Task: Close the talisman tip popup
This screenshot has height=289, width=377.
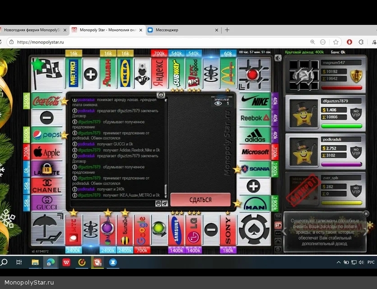Action: tap(366, 214)
